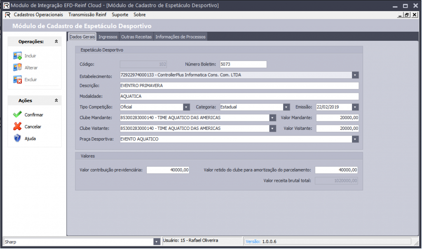
Task: Collapse the Operações panel
Action: click(x=56, y=42)
